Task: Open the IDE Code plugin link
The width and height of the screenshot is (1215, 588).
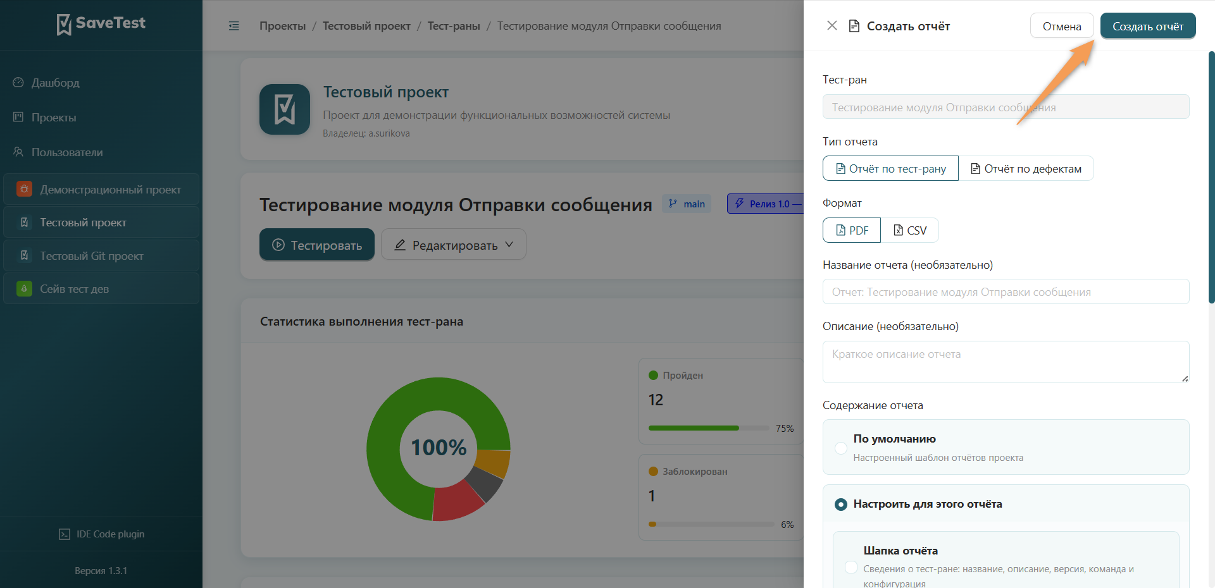Action: (101, 534)
